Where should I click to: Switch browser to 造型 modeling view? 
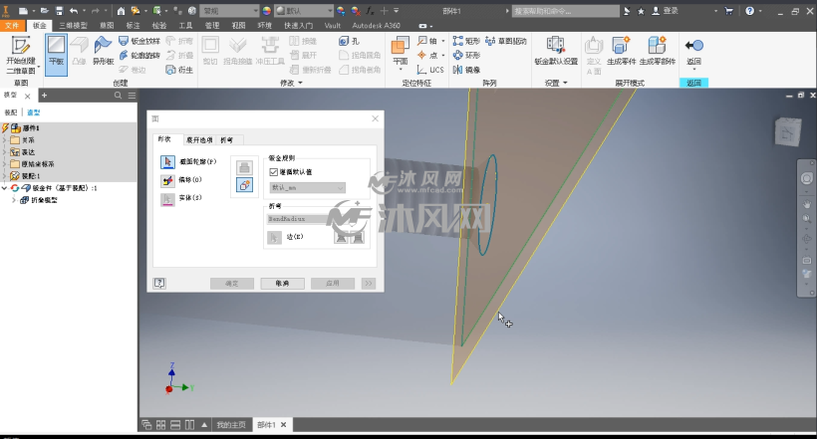pos(33,112)
